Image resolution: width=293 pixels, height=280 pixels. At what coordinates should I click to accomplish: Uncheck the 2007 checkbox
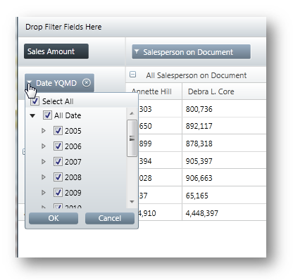coord(58,162)
